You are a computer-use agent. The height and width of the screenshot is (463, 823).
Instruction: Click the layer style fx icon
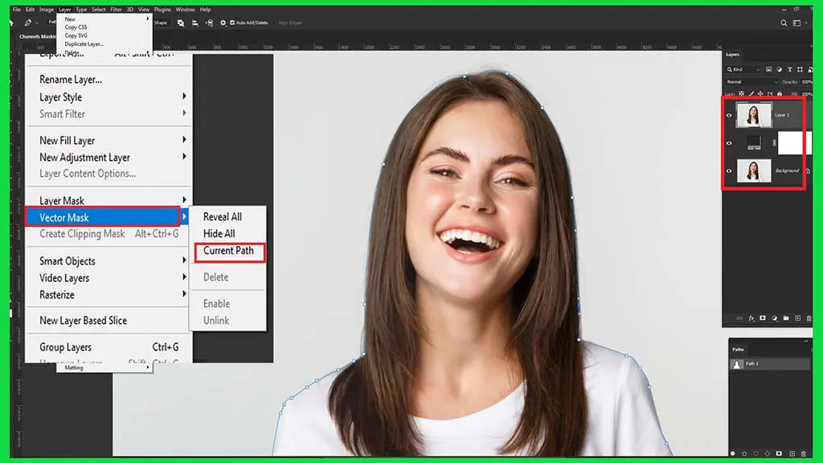click(x=751, y=318)
